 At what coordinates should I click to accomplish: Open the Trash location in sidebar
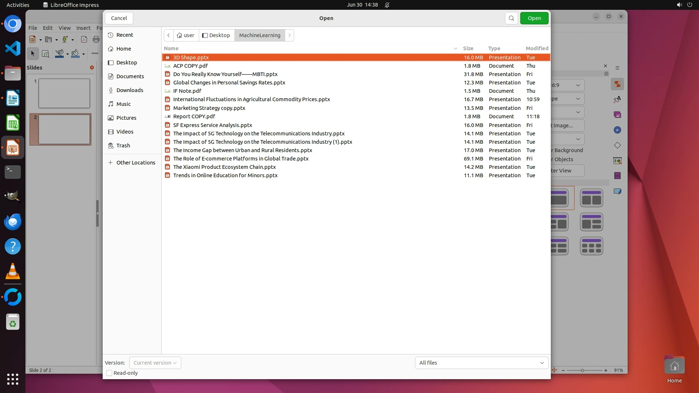[123, 146]
